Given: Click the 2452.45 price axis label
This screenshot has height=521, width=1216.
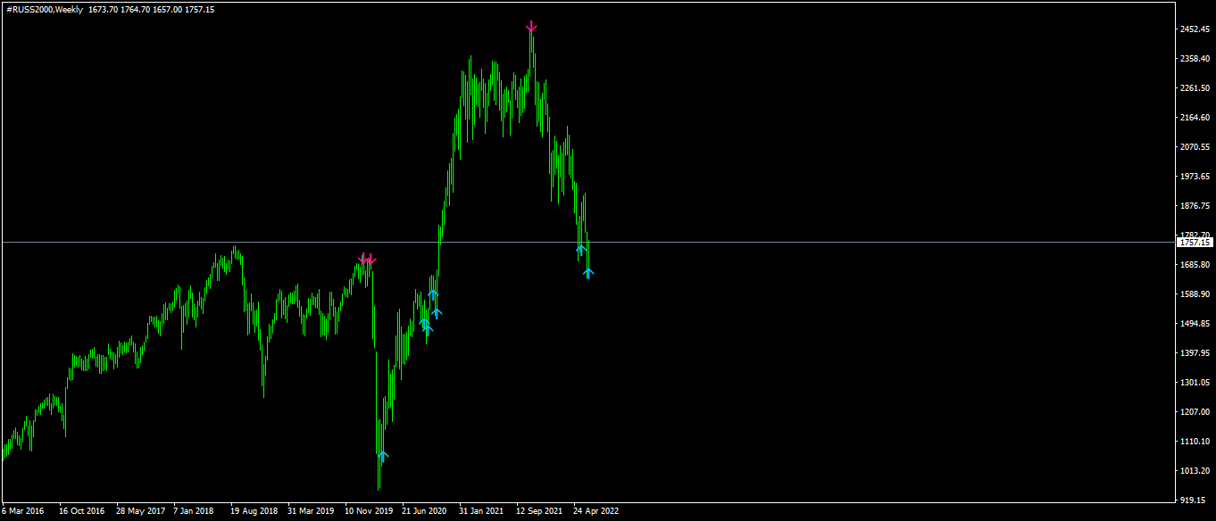Looking at the screenshot, I should (x=1195, y=29).
